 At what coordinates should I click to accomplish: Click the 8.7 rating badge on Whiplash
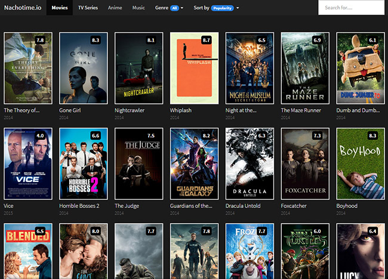207,40
